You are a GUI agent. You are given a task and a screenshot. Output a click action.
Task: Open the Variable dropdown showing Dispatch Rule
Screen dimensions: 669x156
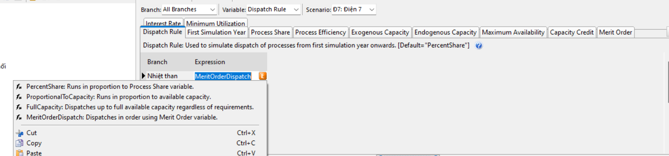(x=273, y=9)
